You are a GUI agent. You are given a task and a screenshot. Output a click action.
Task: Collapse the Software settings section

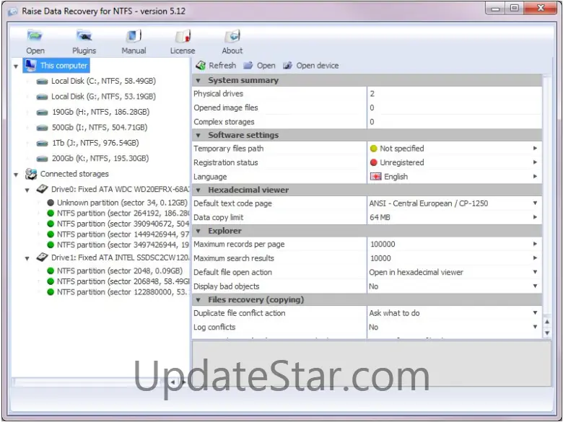click(198, 136)
